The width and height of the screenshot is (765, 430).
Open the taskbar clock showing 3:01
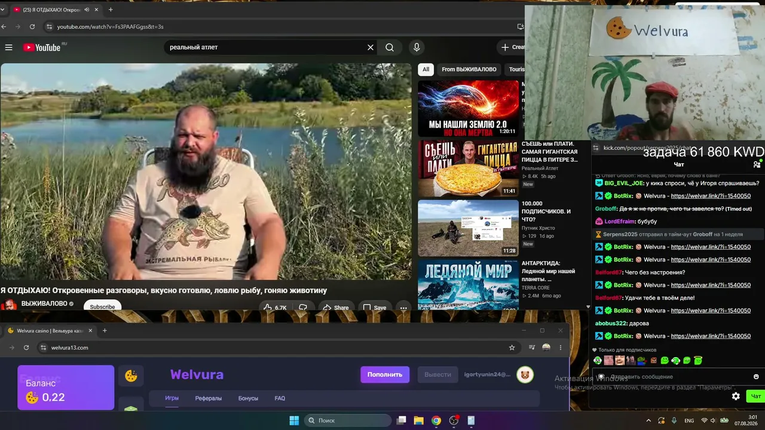(x=746, y=420)
